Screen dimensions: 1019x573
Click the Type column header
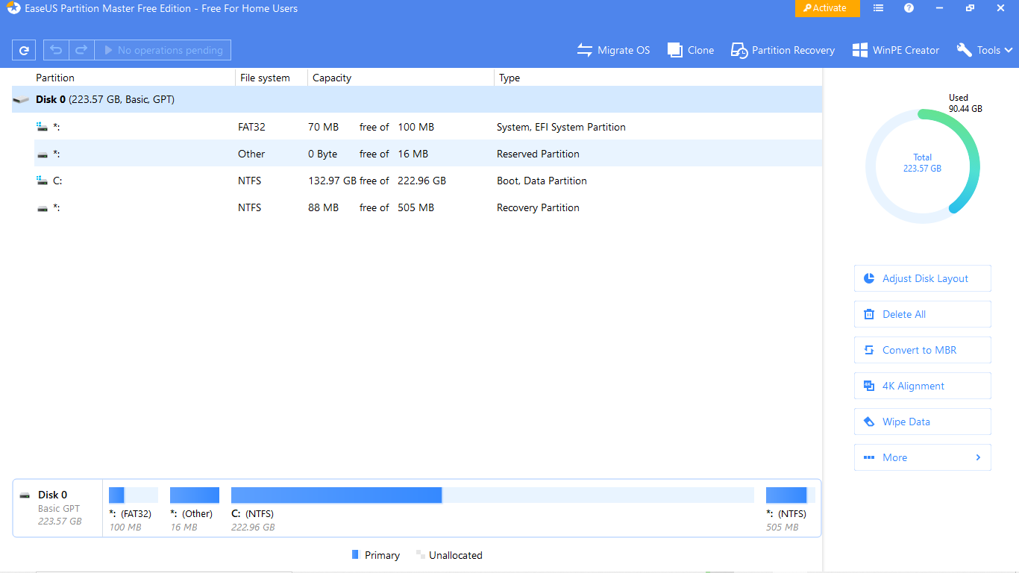click(509, 78)
